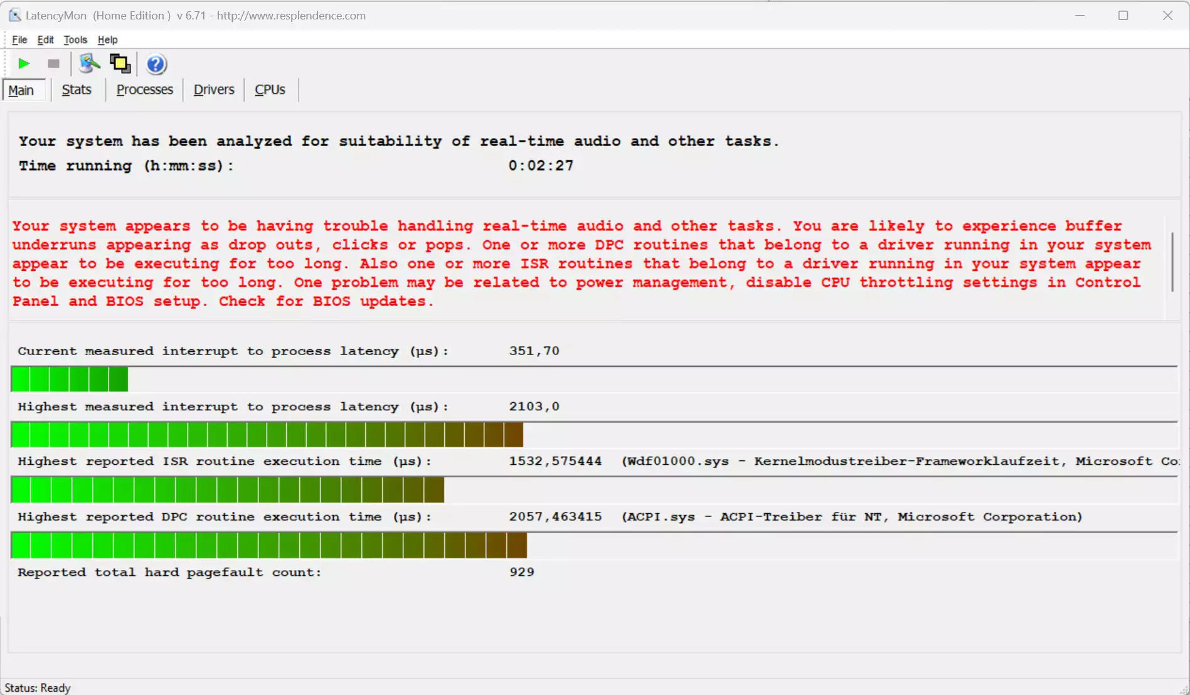Image resolution: width=1190 pixels, height=695 pixels.
Task: Click the ISR routine execution time bar
Action: click(594, 489)
